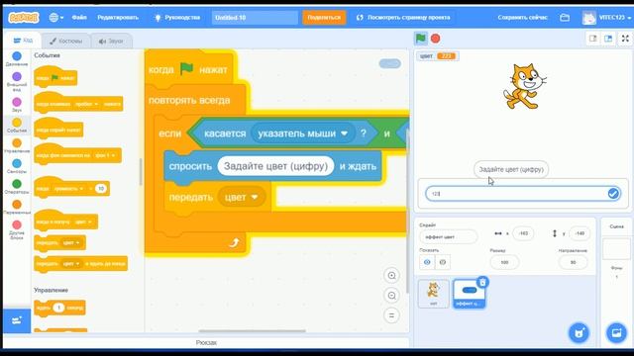
Task: Open the language globe menu
Action: pos(55,18)
